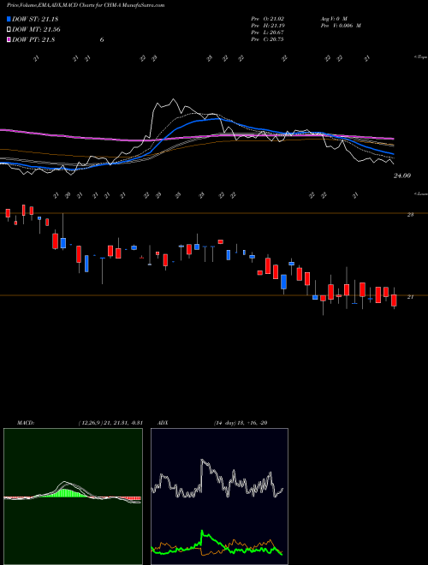
Task: Click the 'Pre V: 0.006 M' value
Action: (x=341, y=26)
